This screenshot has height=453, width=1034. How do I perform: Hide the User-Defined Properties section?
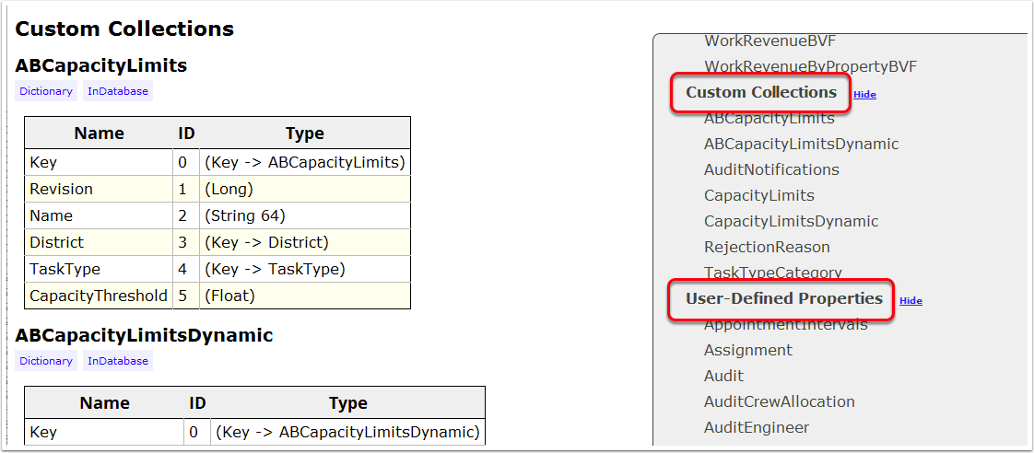click(911, 301)
